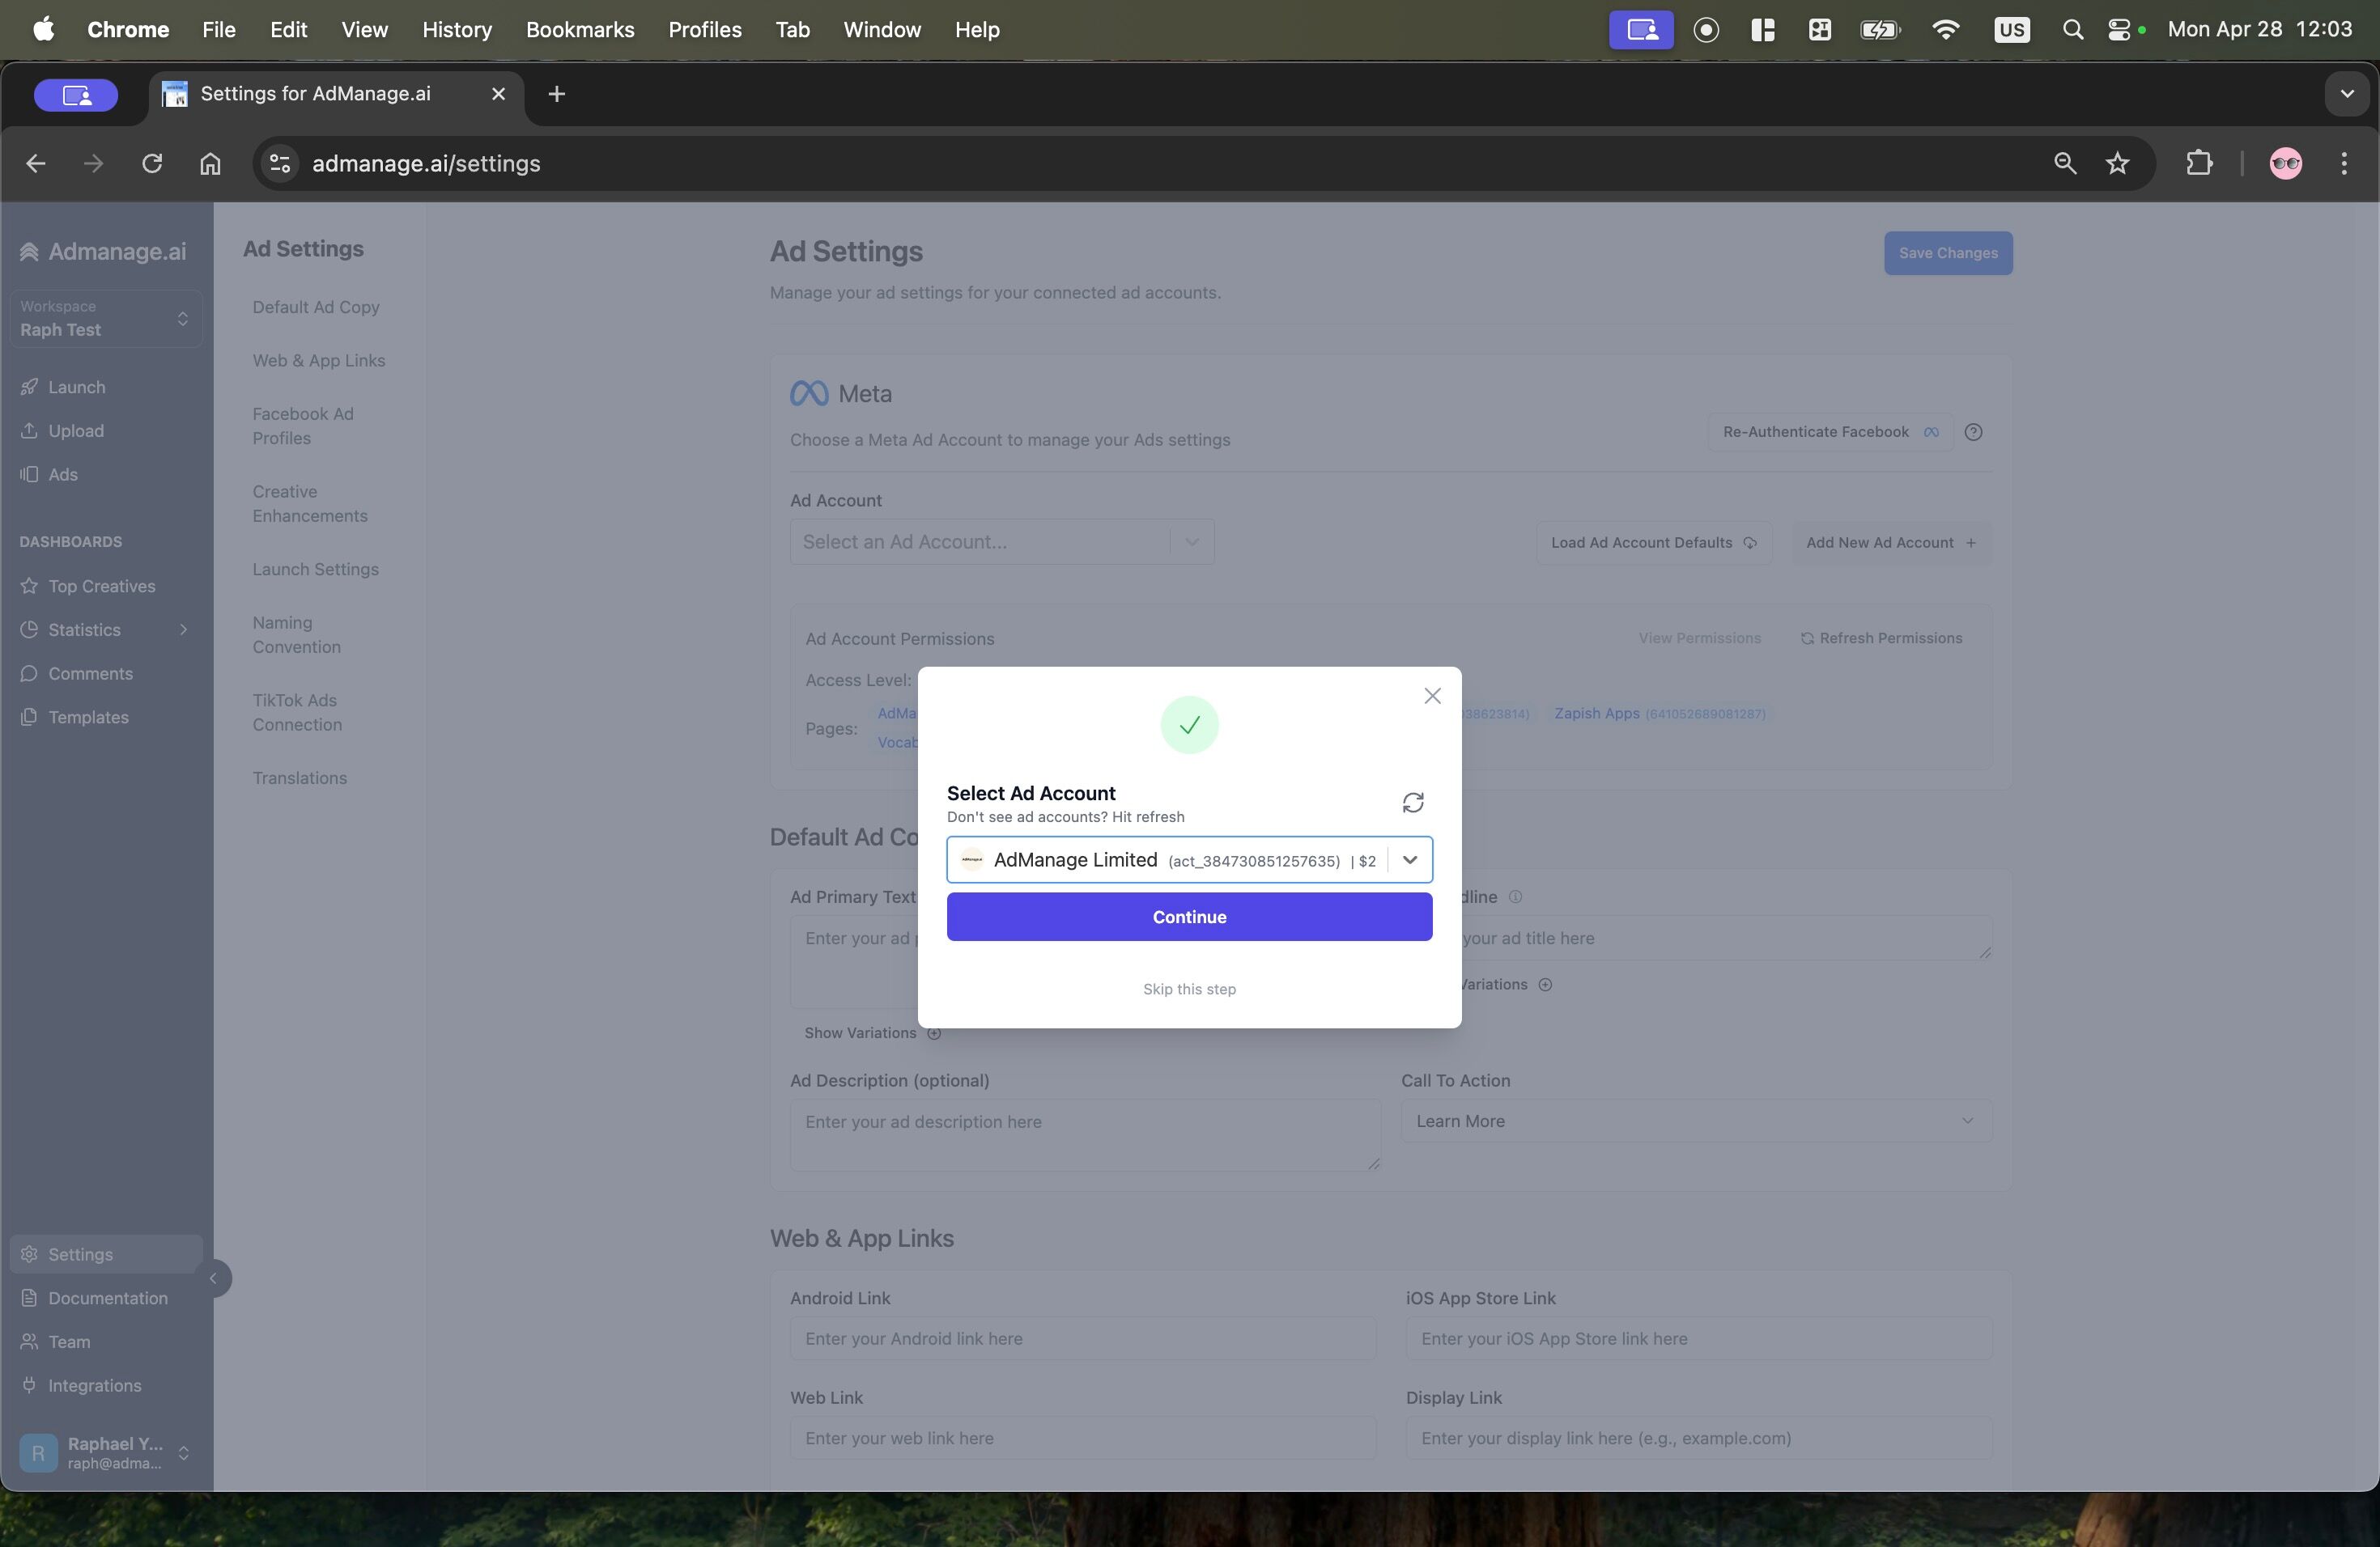Open Top Creatives star icon
The height and width of the screenshot is (1547, 2380).
29,586
